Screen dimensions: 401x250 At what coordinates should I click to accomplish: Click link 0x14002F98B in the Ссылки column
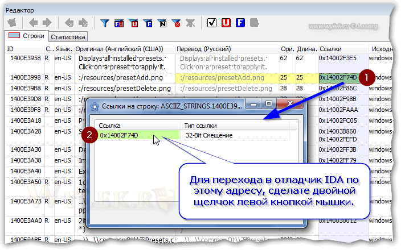tap(337, 99)
